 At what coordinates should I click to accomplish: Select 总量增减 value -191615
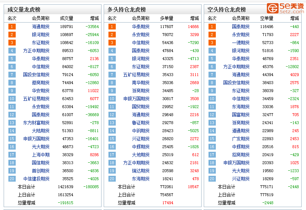point(66,203)
